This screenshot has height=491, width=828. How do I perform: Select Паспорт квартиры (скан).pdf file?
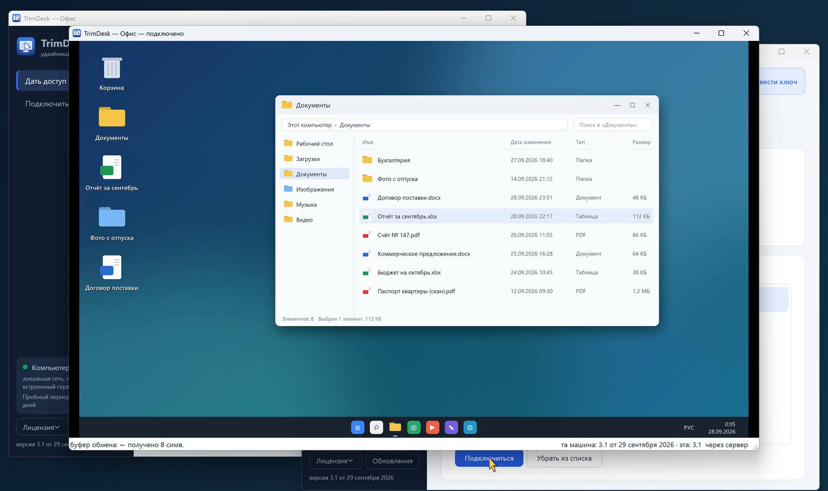click(506, 291)
